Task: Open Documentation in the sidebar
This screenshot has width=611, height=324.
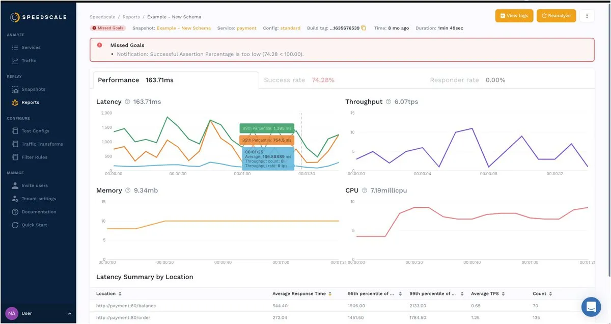Action: pyautogui.click(x=39, y=212)
